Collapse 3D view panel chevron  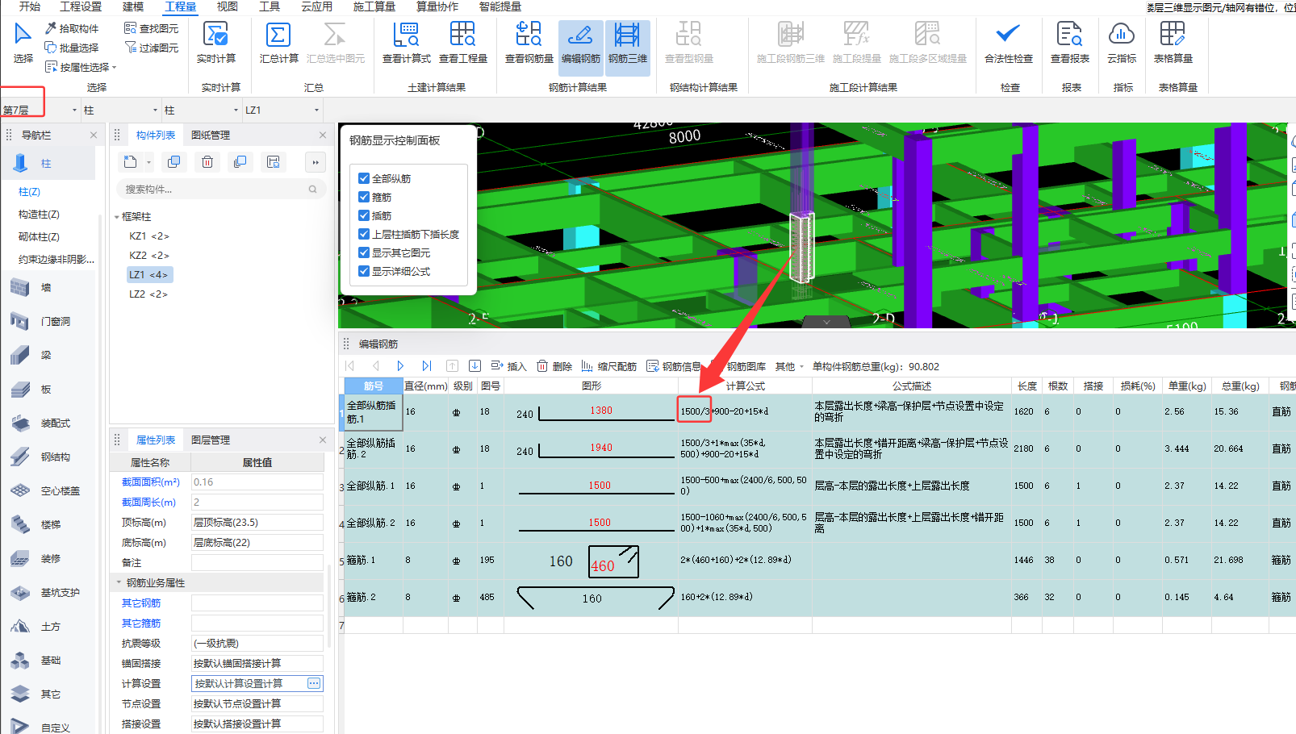click(826, 322)
